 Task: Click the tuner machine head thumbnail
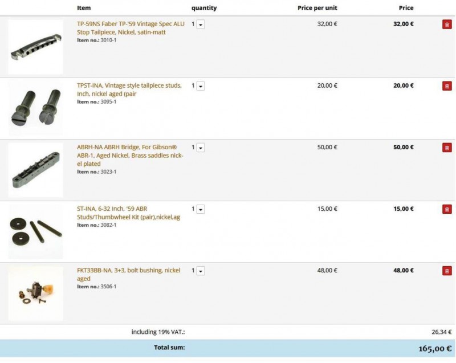coord(36,293)
